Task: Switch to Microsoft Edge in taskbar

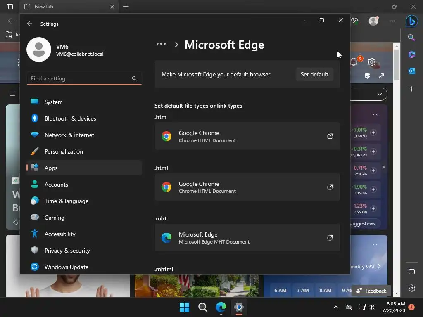Action: pos(221,307)
